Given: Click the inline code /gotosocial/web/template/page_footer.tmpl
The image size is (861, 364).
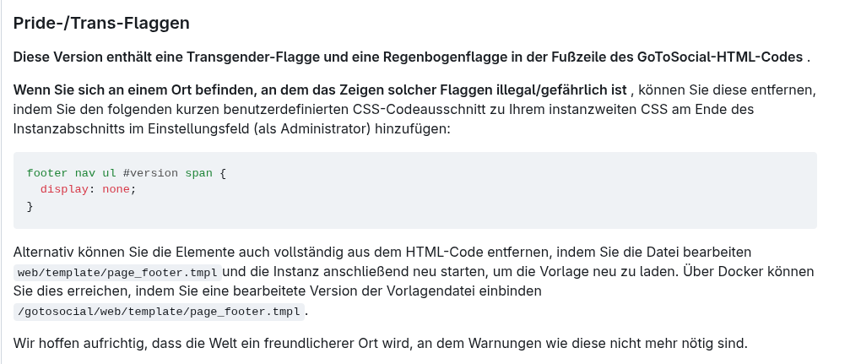Looking at the screenshot, I should (159, 312).
